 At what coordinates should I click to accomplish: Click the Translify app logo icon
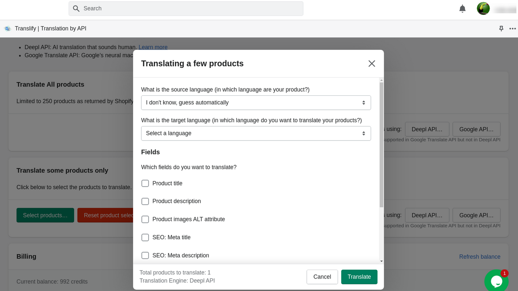[7, 29]
